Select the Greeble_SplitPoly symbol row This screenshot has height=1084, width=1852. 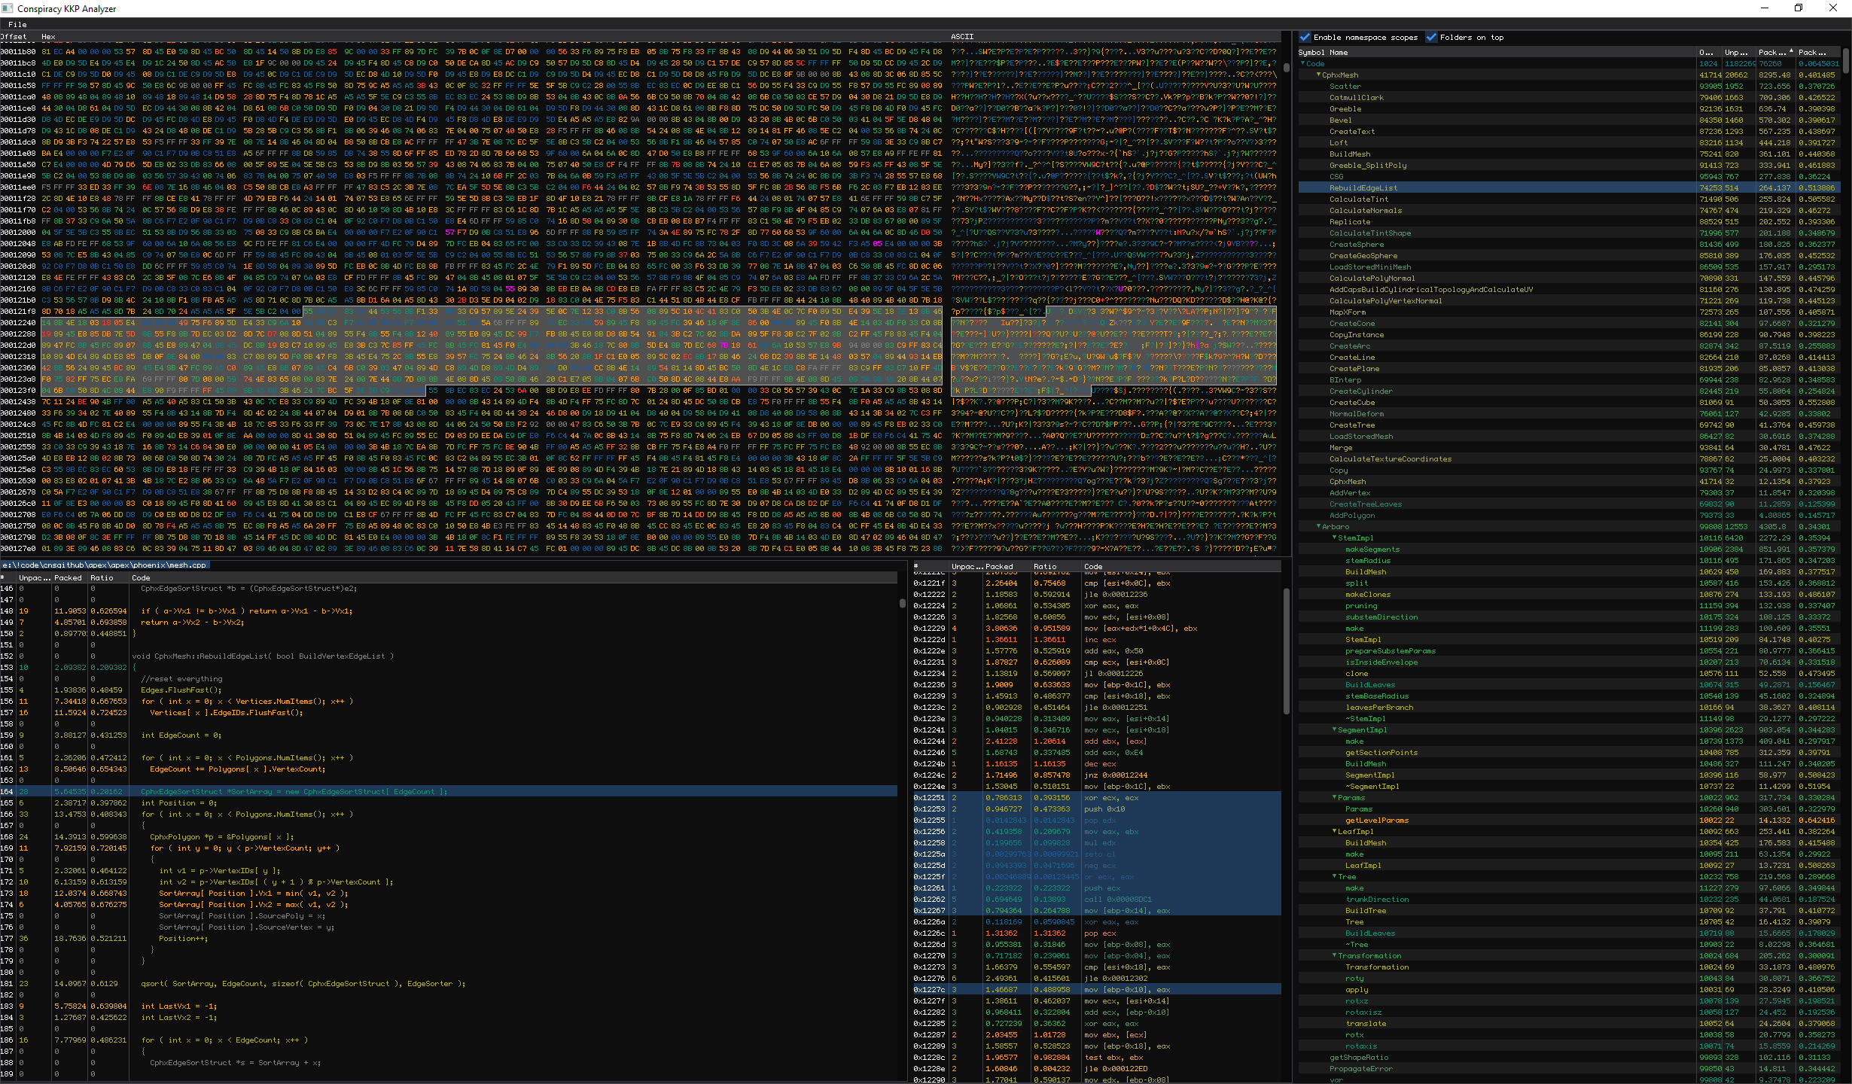tap(1568, 165)
